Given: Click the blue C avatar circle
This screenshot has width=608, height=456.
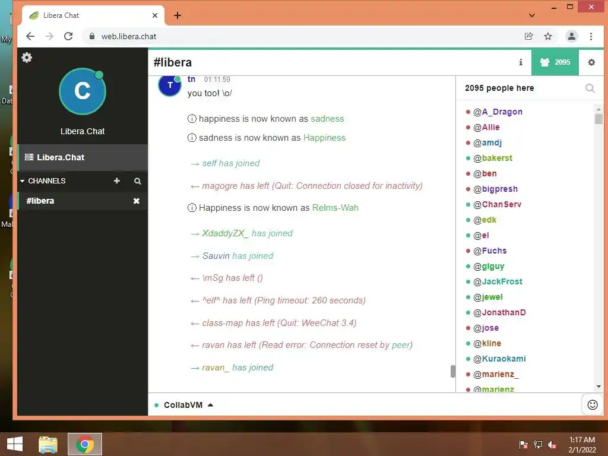Looking at the screenshot, I should point(82,91).
